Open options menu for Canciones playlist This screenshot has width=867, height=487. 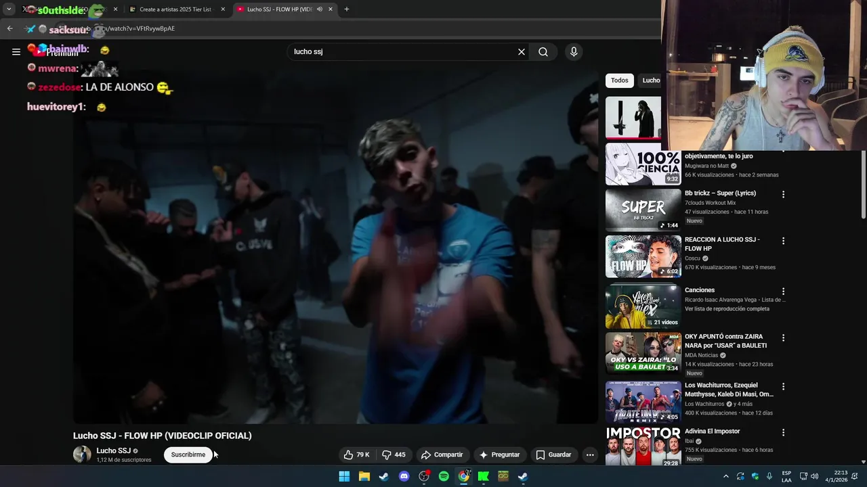tap(783, 292)
